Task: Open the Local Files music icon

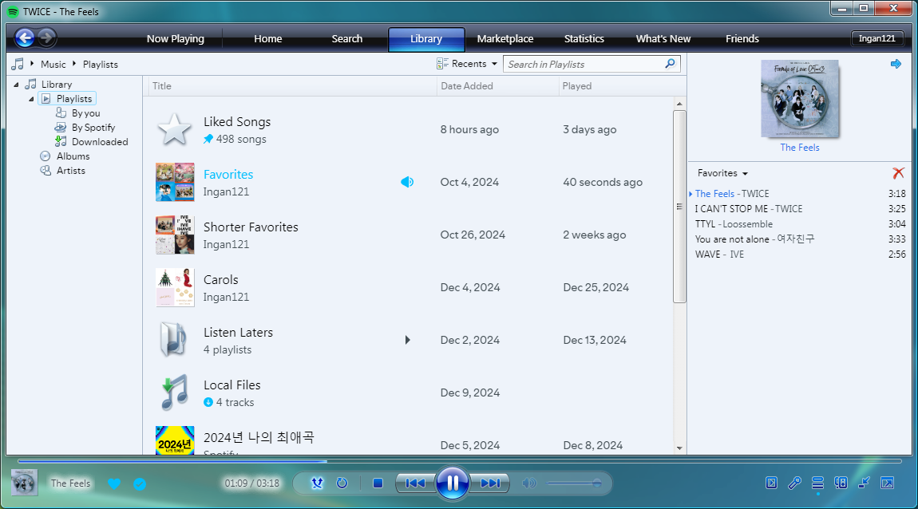Action: click(x=175, y=393)
